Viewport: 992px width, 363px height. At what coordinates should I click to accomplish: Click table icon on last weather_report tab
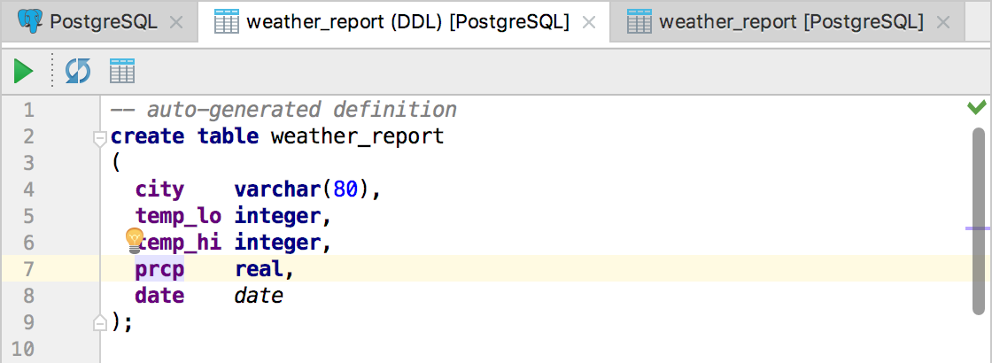click(639, 22)
